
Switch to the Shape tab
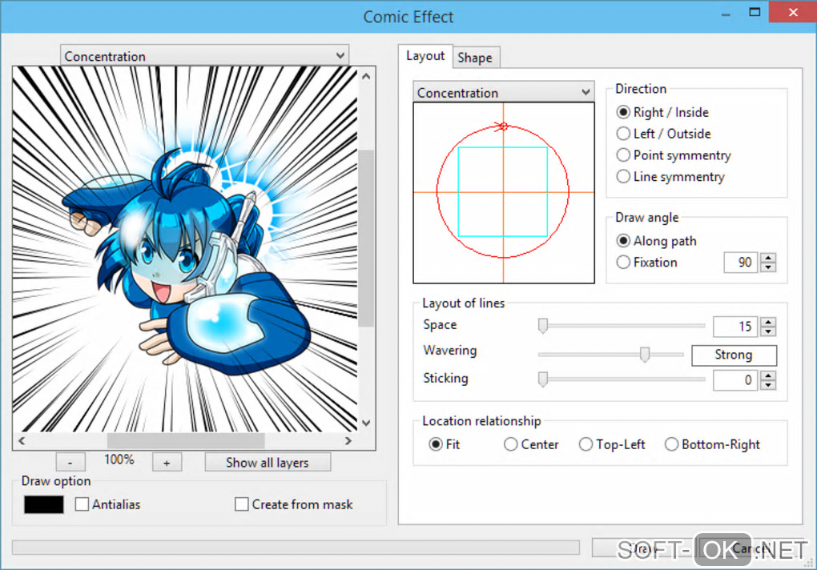tap(475, 58)
